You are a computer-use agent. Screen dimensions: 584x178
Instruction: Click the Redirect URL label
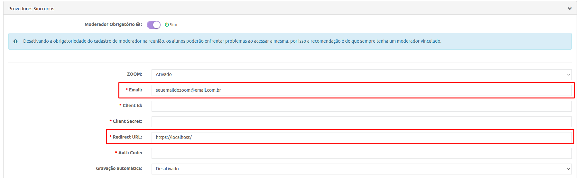pos(127,137)
